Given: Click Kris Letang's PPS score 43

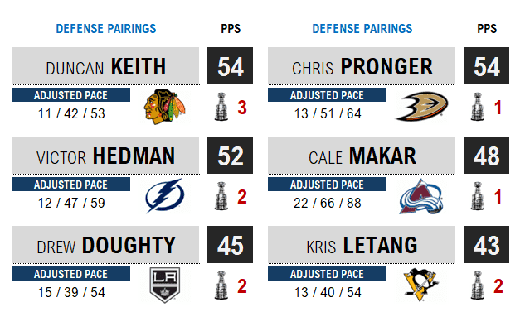Looking at the screenshot, I should pos(487,245).
